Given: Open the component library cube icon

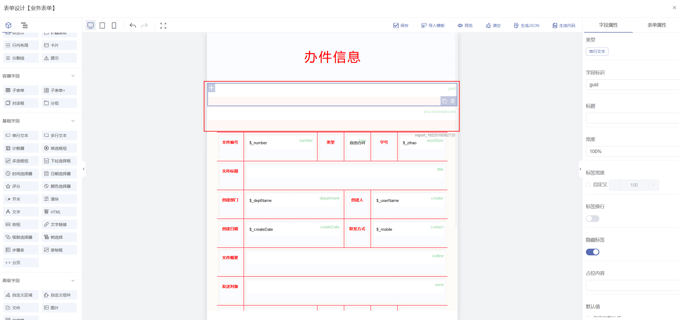Looking at the screenshot, I should (x=9, y=25).
